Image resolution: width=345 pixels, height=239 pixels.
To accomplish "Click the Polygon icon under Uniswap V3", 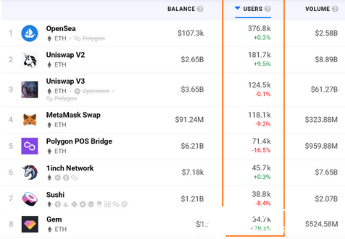I will [50, 99].
